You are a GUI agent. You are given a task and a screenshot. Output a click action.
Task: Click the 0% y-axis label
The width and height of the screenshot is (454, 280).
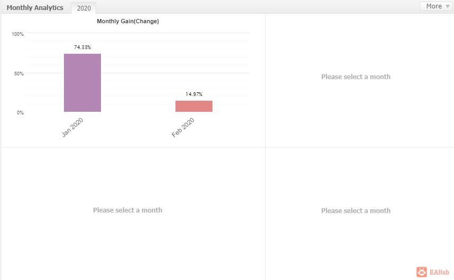click(20, 113)
